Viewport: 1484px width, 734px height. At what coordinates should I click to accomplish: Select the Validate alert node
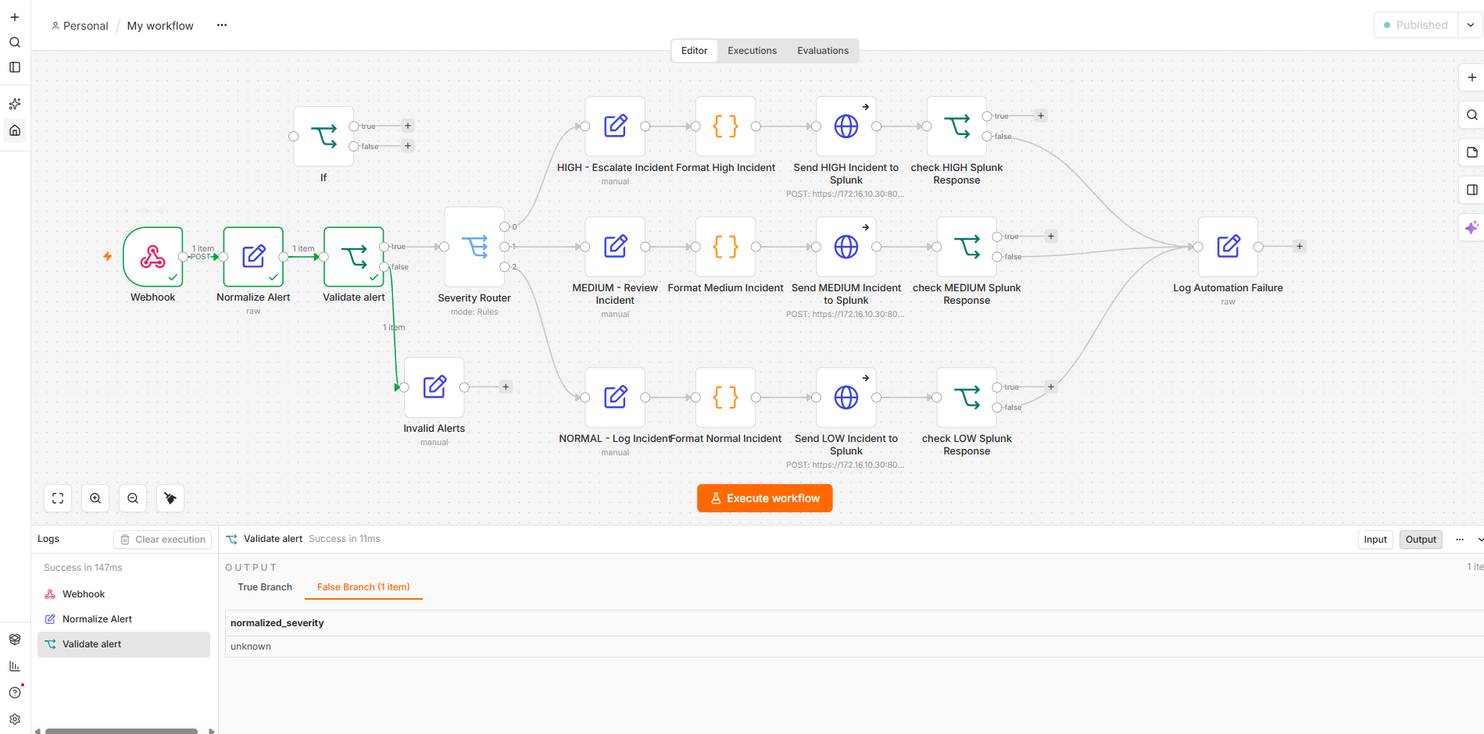coord(353,257)
